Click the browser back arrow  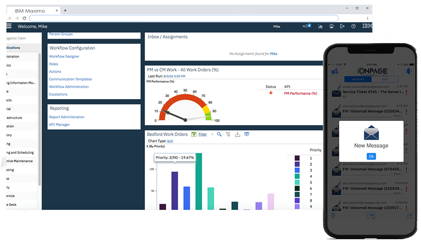click(x=10, y=18)
